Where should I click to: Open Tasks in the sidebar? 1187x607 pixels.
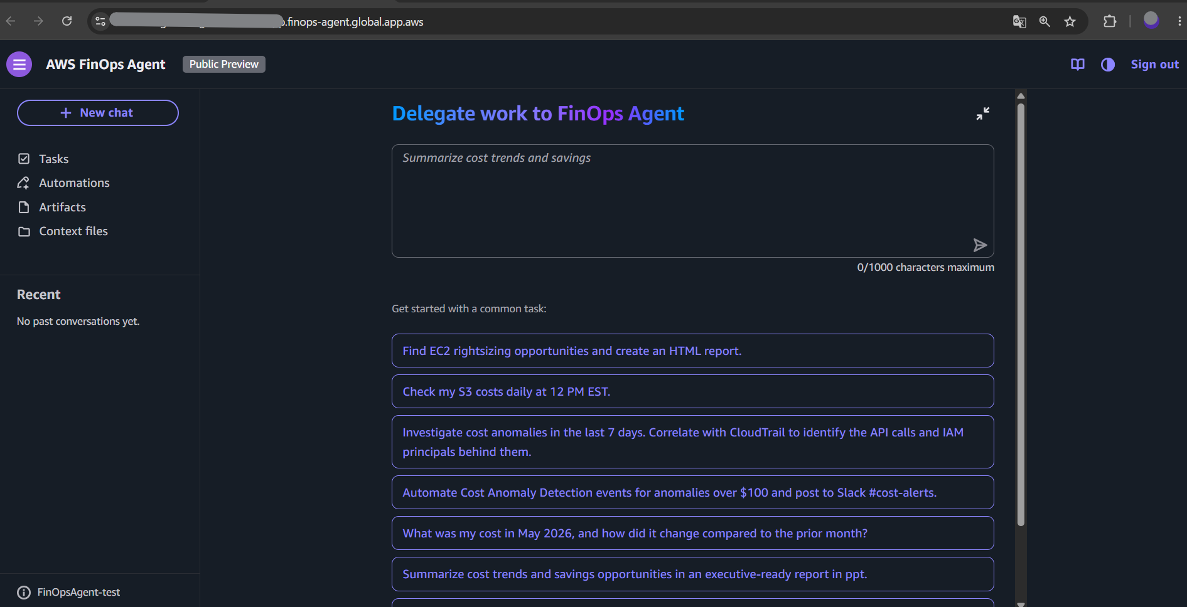click(53, 159)
